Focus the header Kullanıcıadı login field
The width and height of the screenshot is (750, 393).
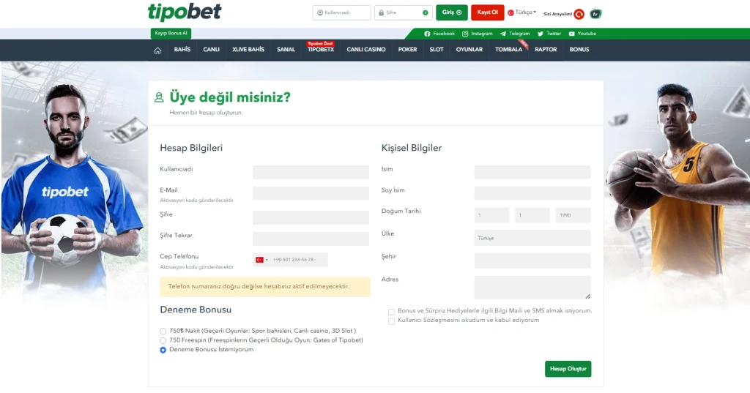[341, 13]
